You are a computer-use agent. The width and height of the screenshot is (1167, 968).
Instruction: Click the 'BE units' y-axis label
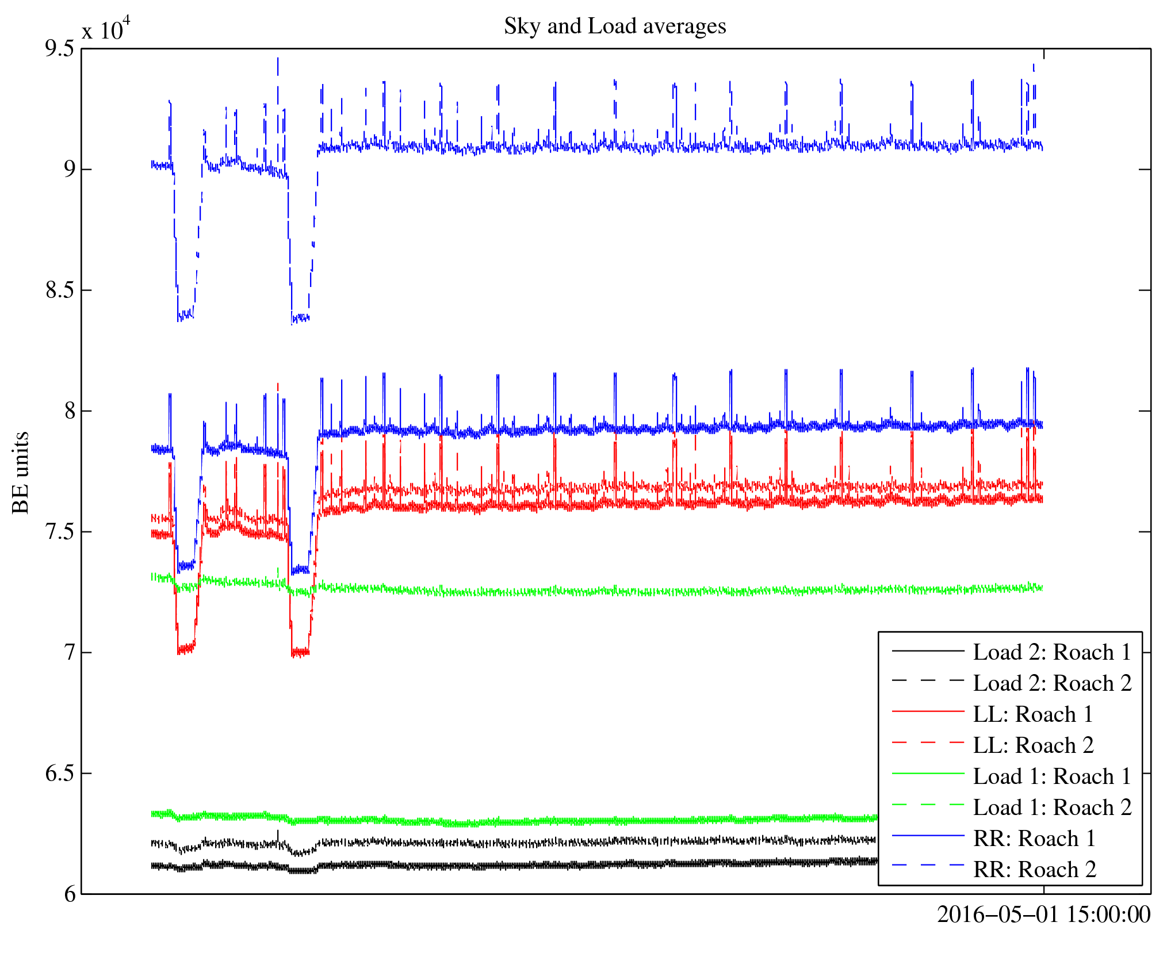point(21,473)
